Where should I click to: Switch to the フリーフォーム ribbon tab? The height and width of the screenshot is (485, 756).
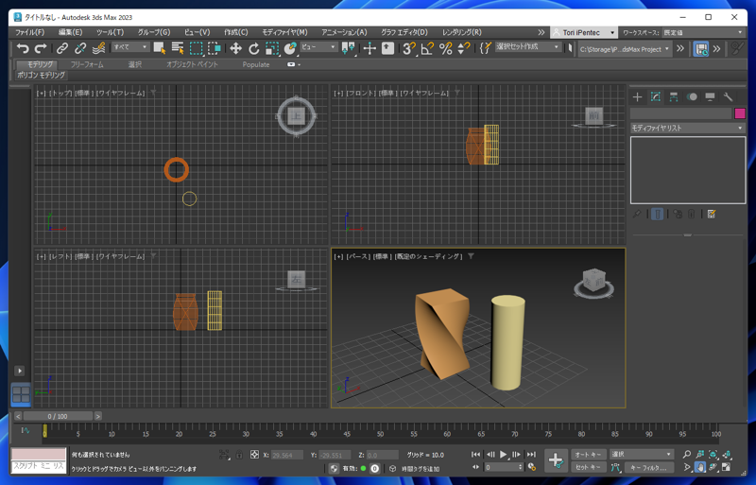coord(87,64)
